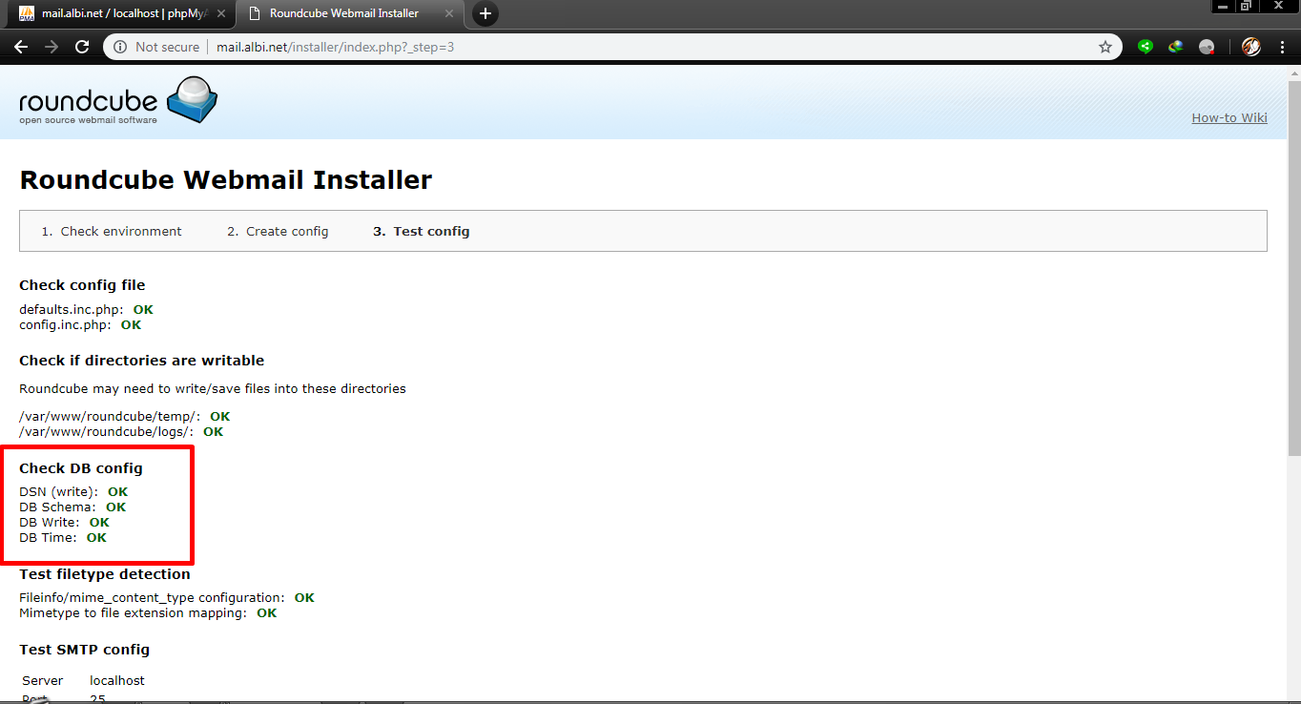Go back to the previous page
The image size is (1301, 704).
point(21,47)
